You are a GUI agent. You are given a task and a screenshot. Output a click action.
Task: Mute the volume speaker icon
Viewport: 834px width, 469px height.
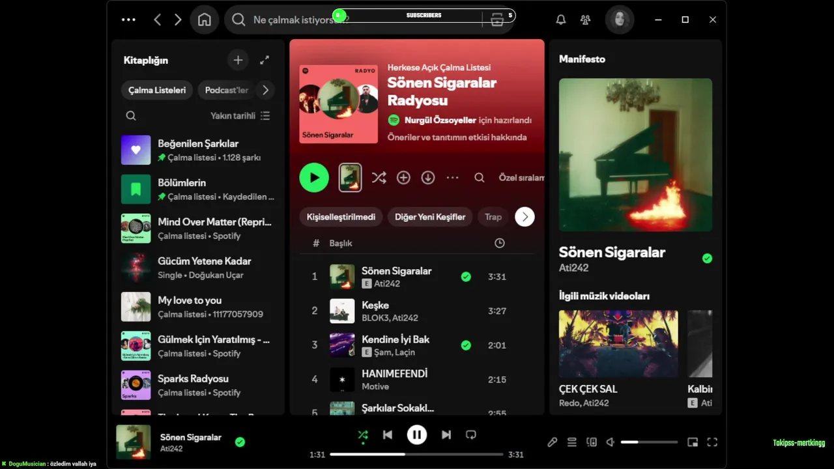[610, 442]
